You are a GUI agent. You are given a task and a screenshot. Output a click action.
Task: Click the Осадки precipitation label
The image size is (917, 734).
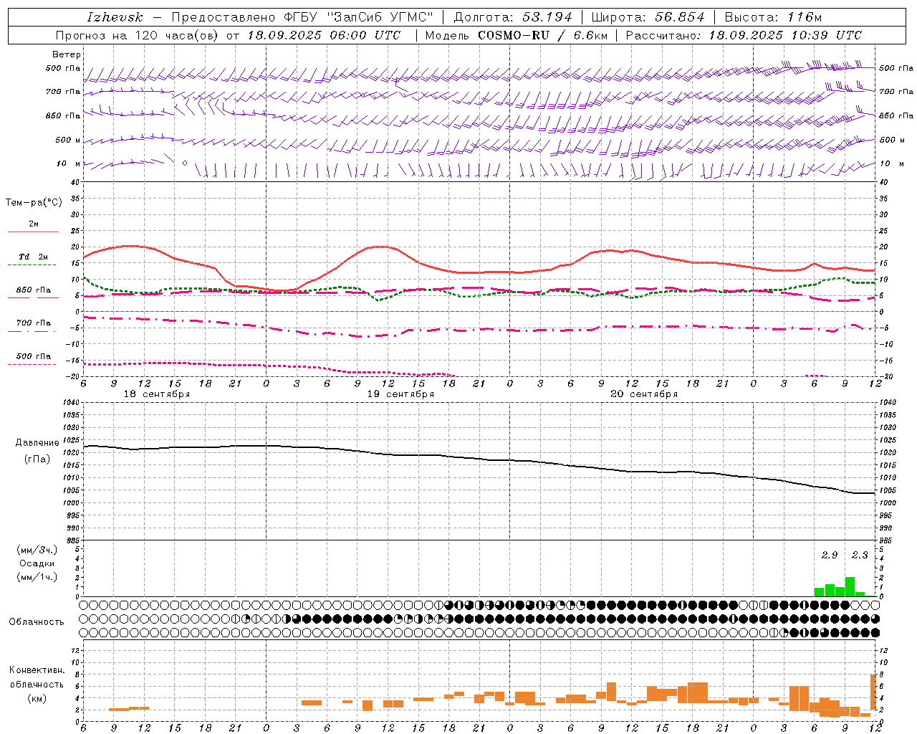(37, 563)
